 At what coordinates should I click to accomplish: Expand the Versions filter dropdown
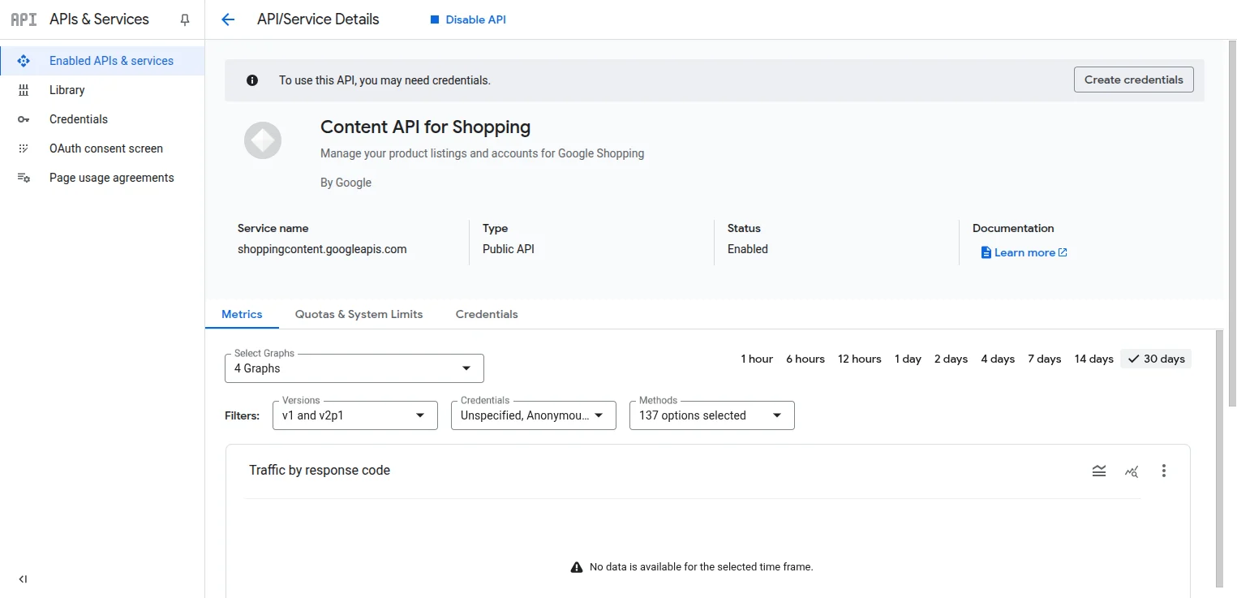[354, 415]
